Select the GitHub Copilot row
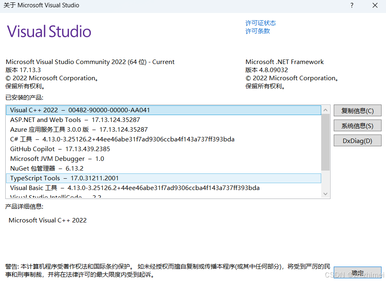386x282 pixels. [164, 149]
